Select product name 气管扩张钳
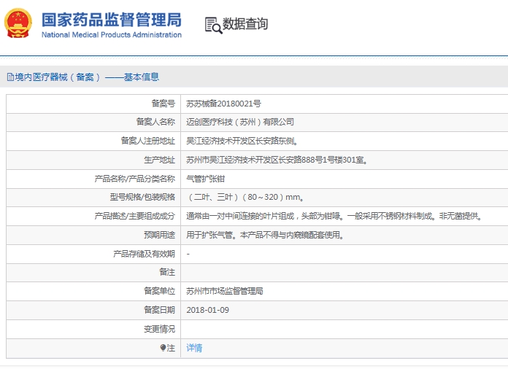 point(205,179)
